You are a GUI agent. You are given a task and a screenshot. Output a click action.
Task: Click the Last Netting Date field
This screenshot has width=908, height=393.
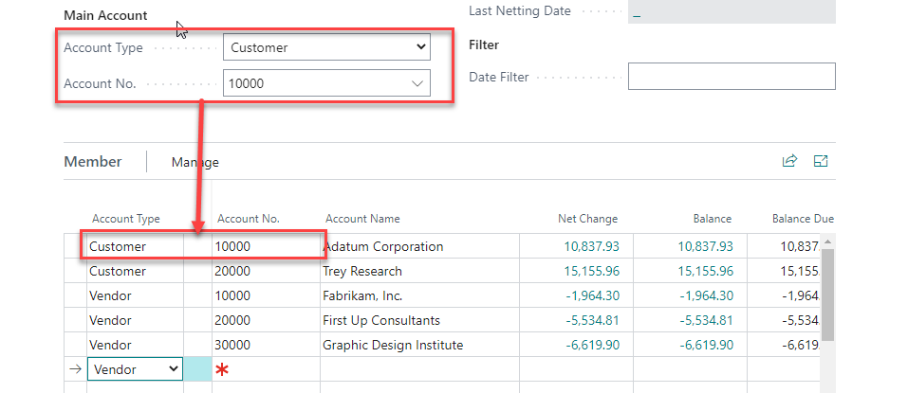tap(731, 11)
